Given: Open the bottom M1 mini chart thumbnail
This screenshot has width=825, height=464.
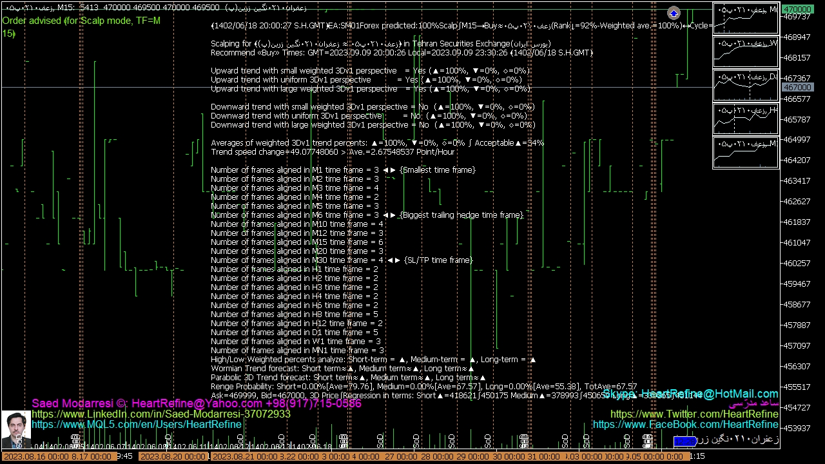Looking at the screenshot, I should pyautogui.click(x=746, y=153).
